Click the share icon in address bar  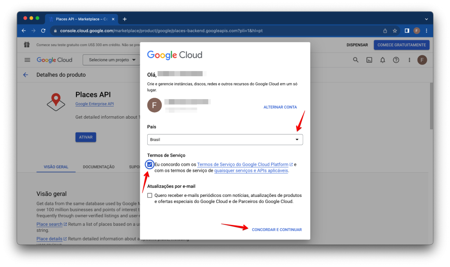point(385,31)
